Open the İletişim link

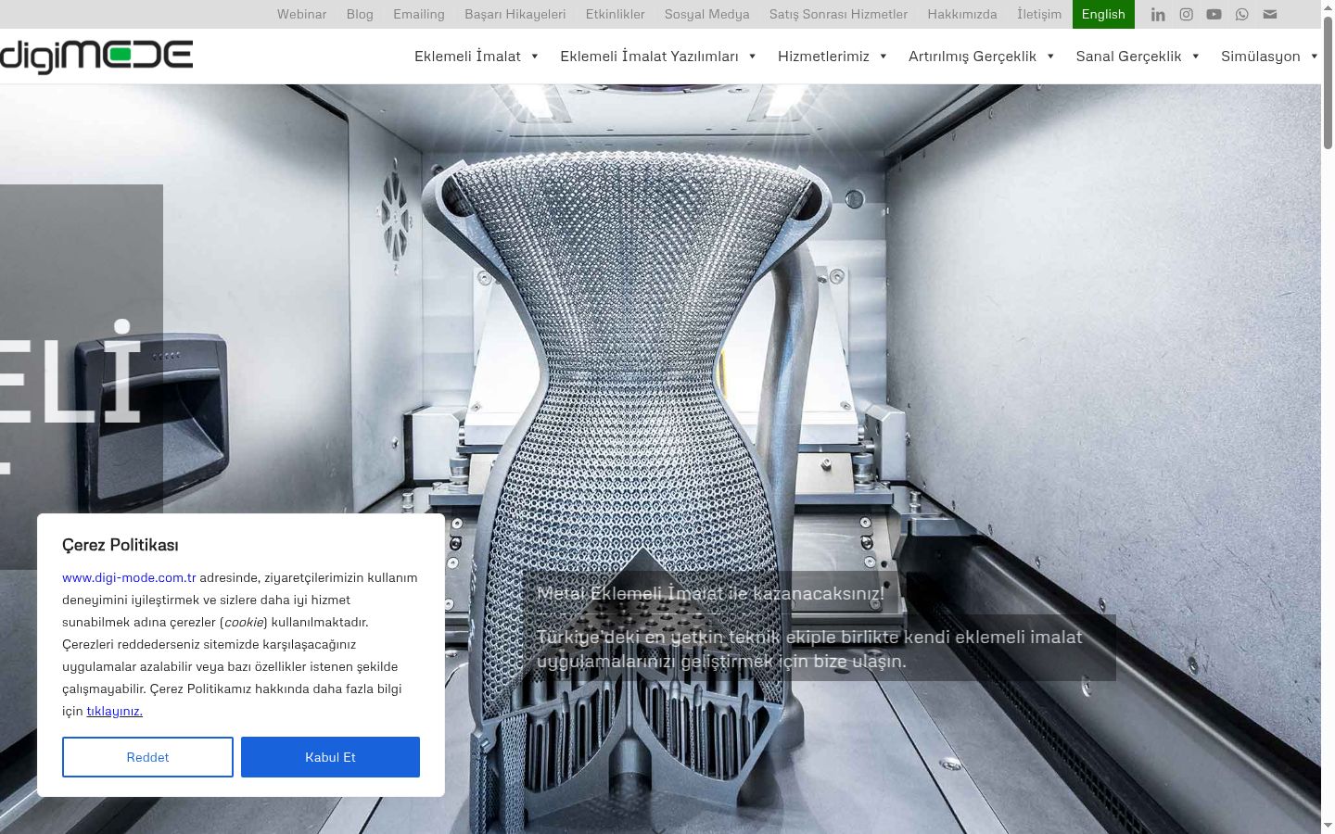1039,14
